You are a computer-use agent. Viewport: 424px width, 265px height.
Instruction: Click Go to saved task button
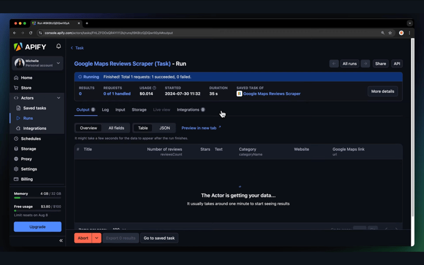159,238
